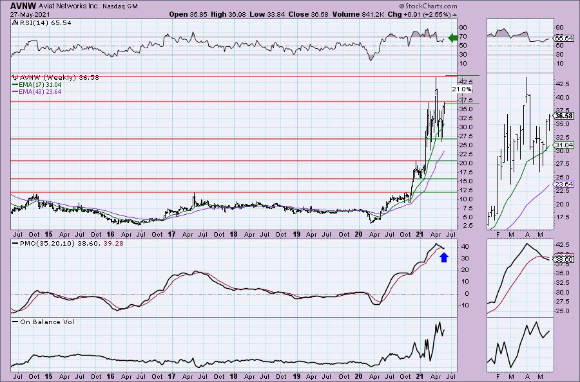Click the Aviat Networks Inc. company name

coord(68,6)
